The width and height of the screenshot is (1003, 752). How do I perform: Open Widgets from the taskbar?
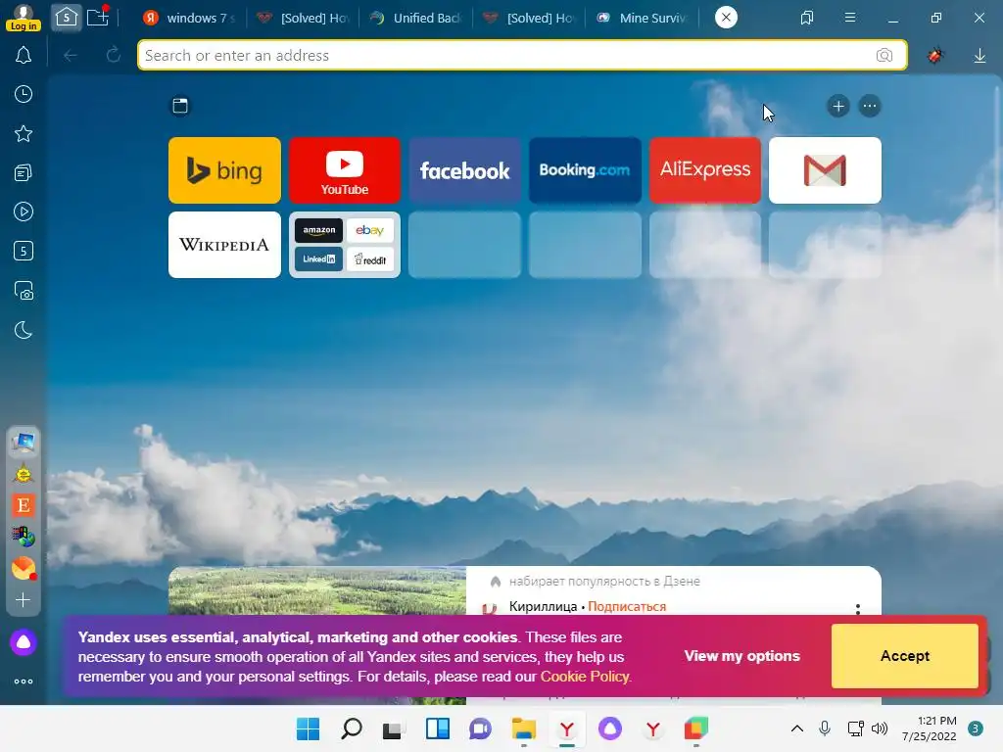[438, 728]
